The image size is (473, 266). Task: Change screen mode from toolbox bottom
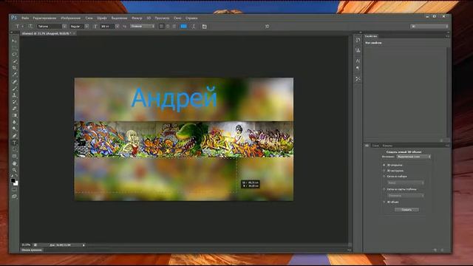point(14,197)
